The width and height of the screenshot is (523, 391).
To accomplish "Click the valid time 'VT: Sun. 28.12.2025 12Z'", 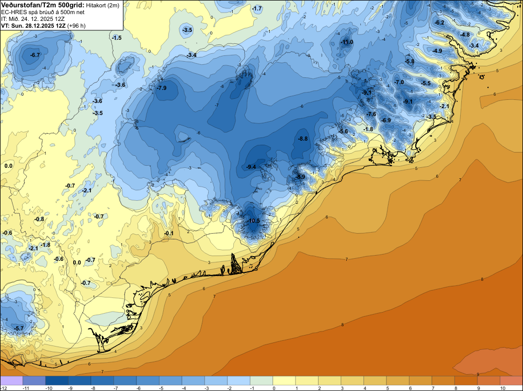I will click(x=33, y=26).
